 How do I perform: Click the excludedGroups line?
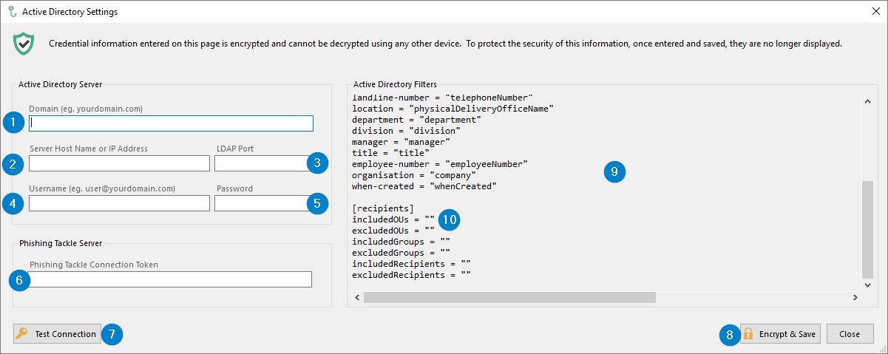pos(401,253)
